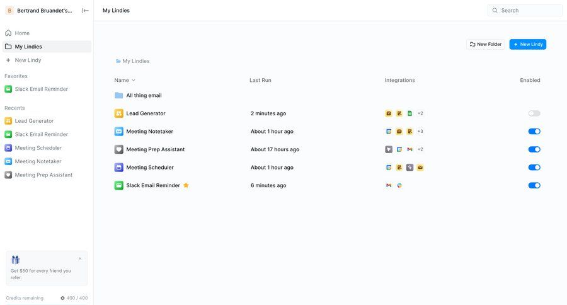This screenshot has height=305, width=567.
Task: Click the 'Get $50 for every friend' text
Action: point(40,274)
